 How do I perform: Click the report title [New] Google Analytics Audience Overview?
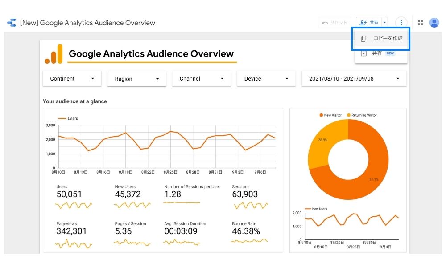coord(87,23)
